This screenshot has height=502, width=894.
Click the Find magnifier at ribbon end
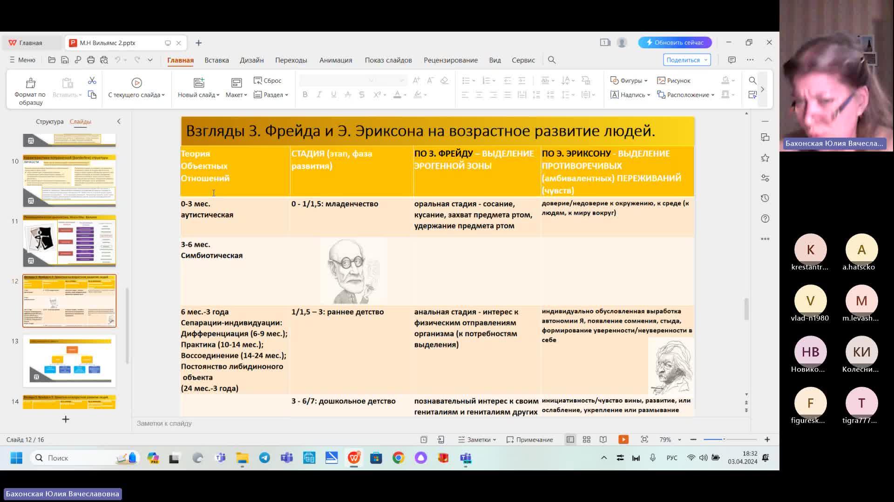point(752,80)
